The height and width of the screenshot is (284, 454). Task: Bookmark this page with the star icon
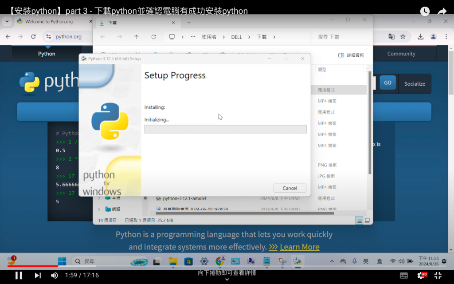click(x=403, y=36)
